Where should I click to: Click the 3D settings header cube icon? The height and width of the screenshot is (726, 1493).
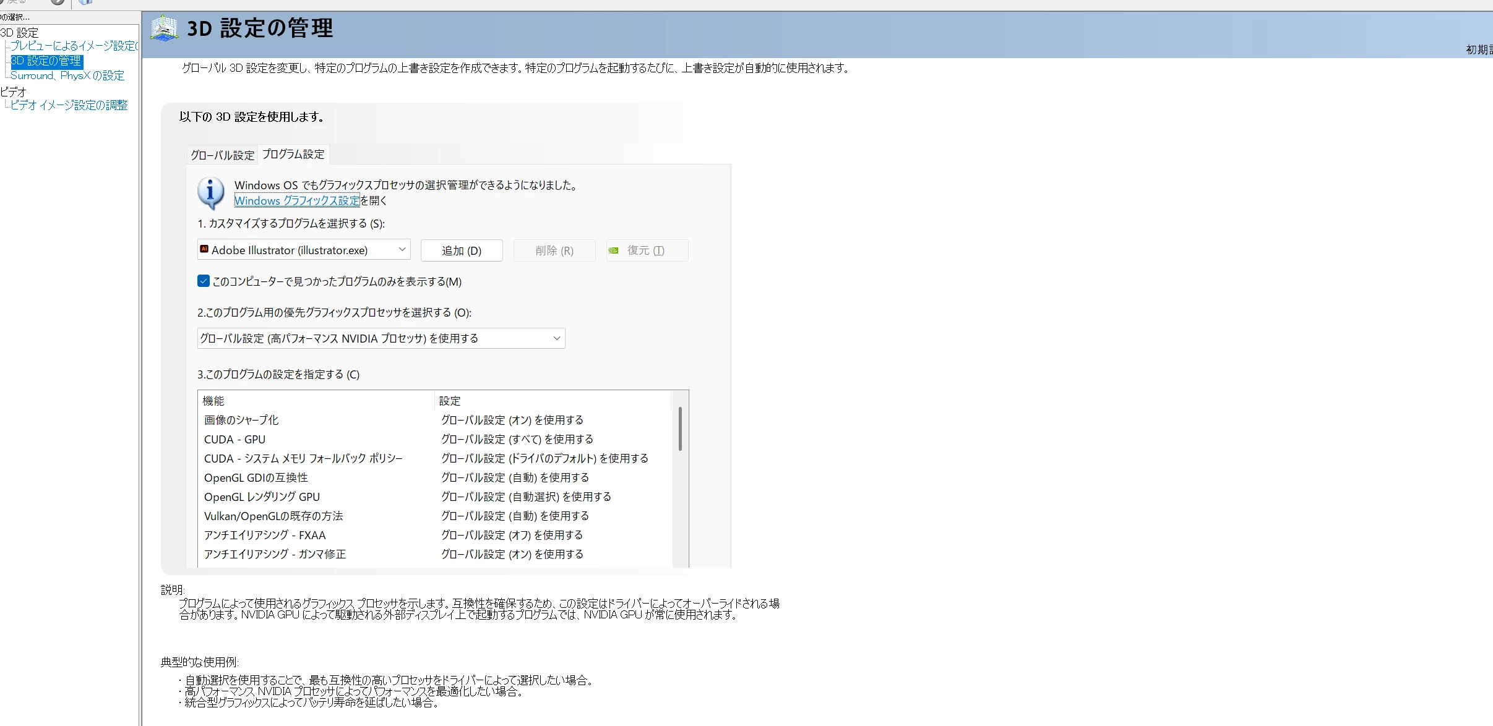pyautogui.click(x=164, y=28)
